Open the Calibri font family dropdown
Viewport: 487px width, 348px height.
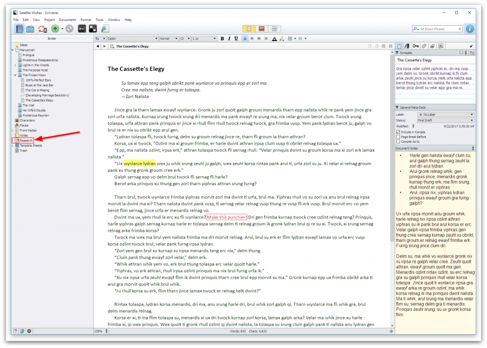[133, 39]
